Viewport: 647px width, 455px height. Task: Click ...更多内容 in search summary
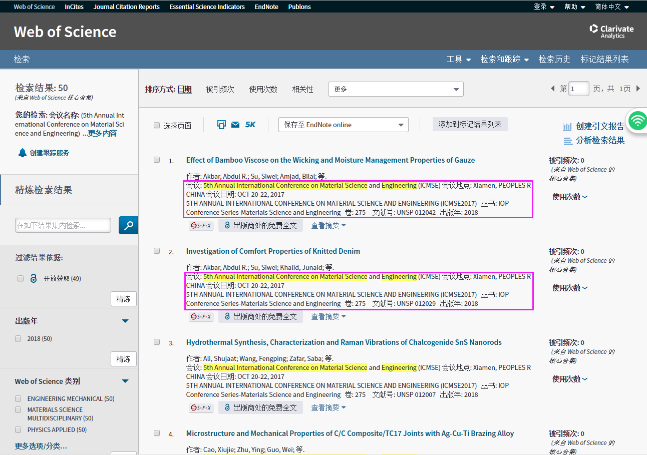click(x=100, y=133)
